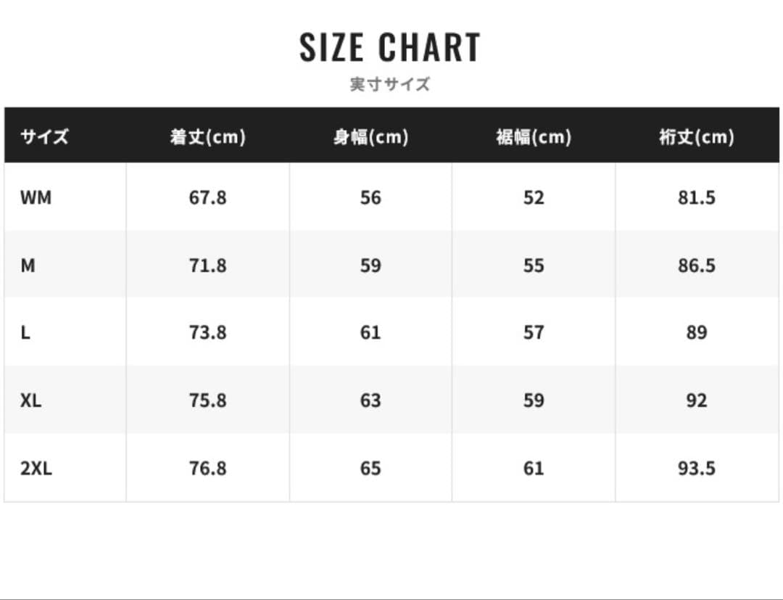This screenshot has height=600, width=783.
Task: Click the 裄丈(cm) column header
Action: [697, 136]
